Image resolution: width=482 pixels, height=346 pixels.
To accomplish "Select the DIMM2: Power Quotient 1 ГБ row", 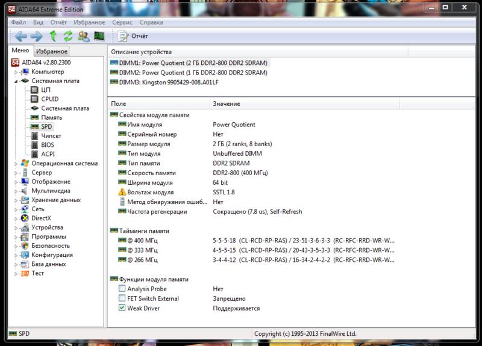I will point(189,73).
